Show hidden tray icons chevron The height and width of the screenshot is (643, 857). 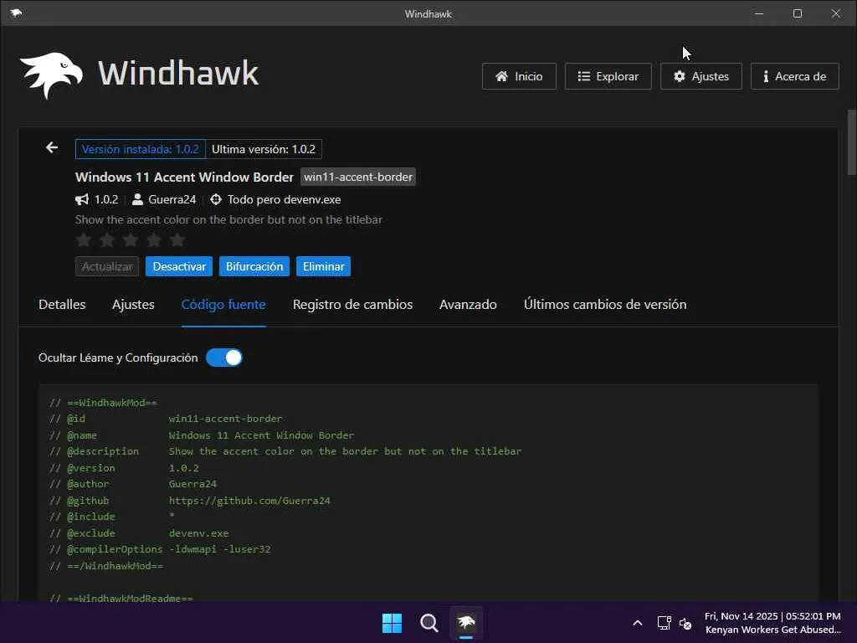[x=637, y=623]
